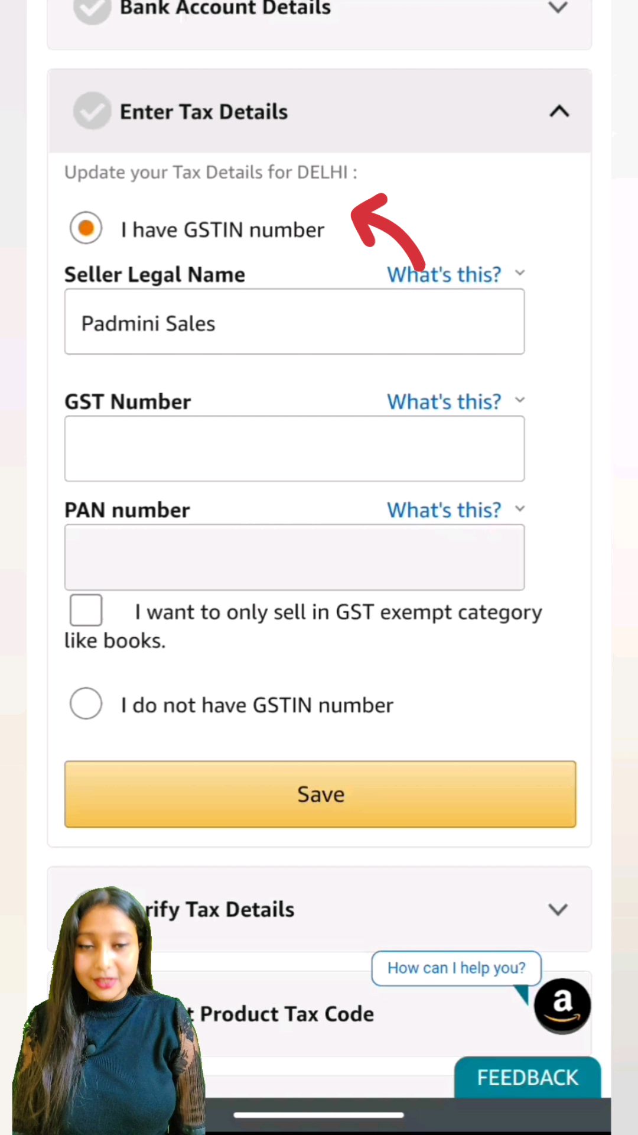
Task: Select "I do not have GSTIN number" option
Action: [x=86, y=703]
